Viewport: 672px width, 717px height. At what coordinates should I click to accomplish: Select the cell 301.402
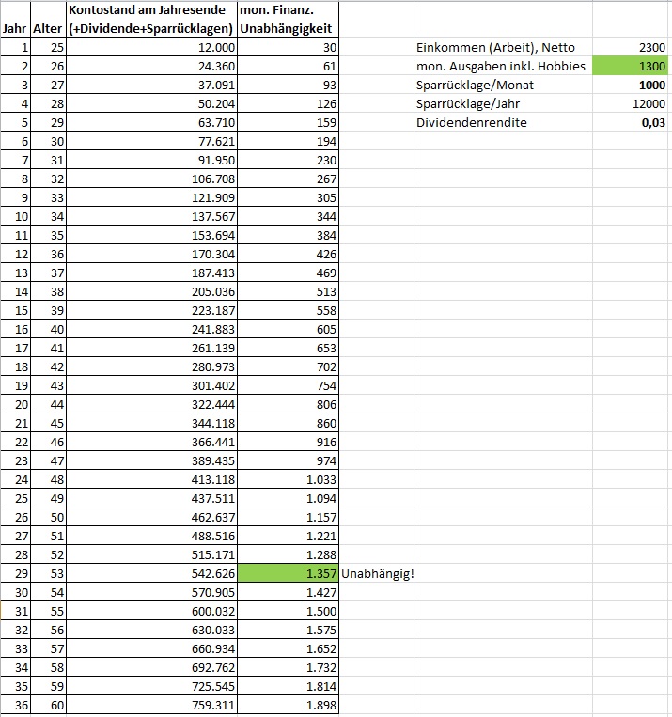coord(151,385)
